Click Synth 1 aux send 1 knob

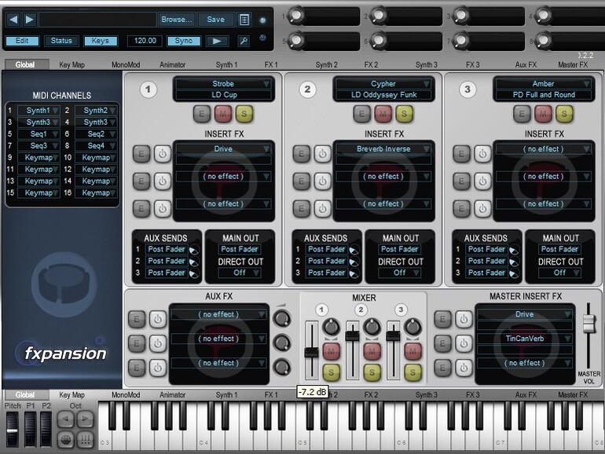click(x=194, y=251)
